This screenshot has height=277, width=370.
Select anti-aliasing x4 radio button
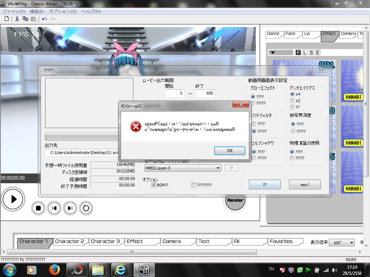coord(292,94)
